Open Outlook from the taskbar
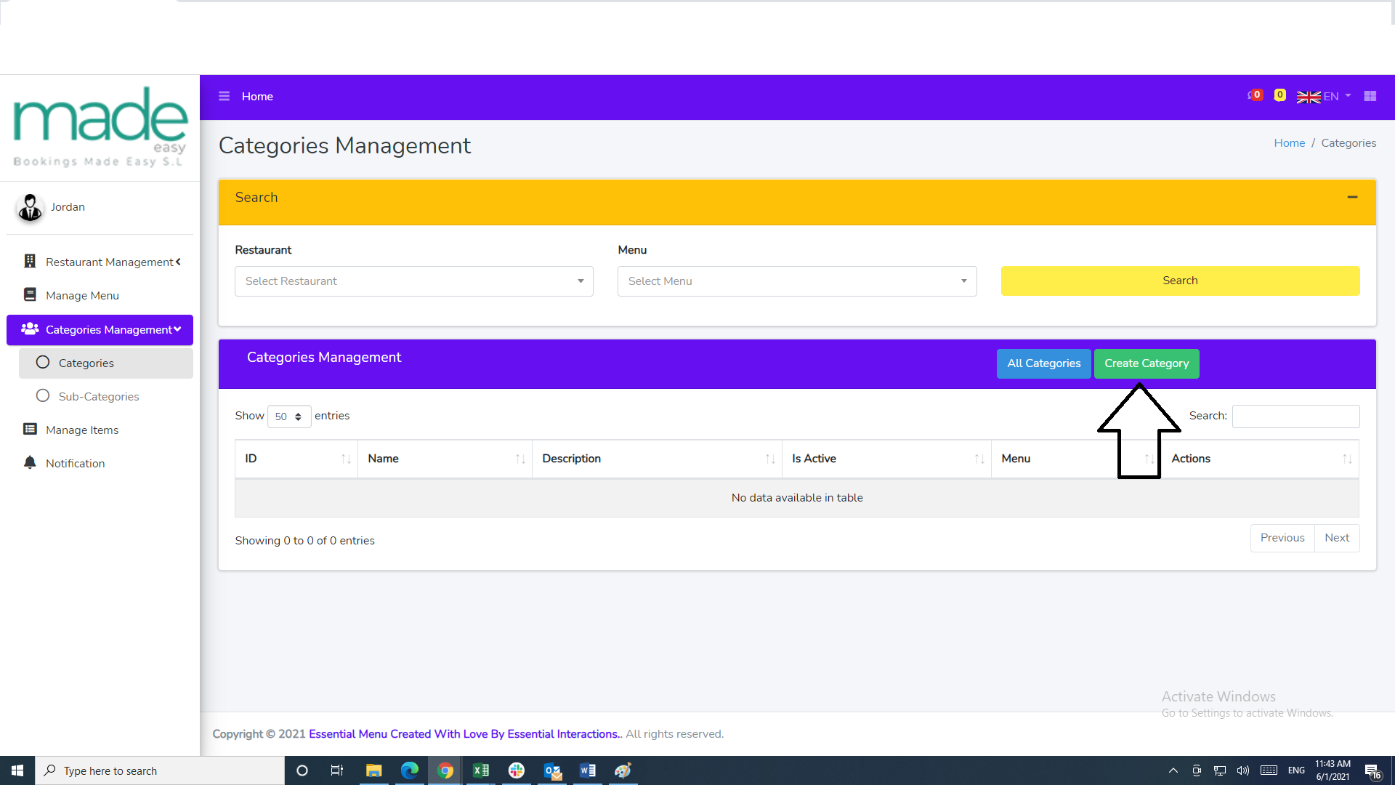 pos(552,770)
